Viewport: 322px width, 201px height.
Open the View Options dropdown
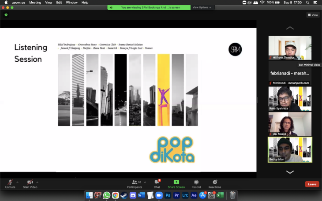202,7
